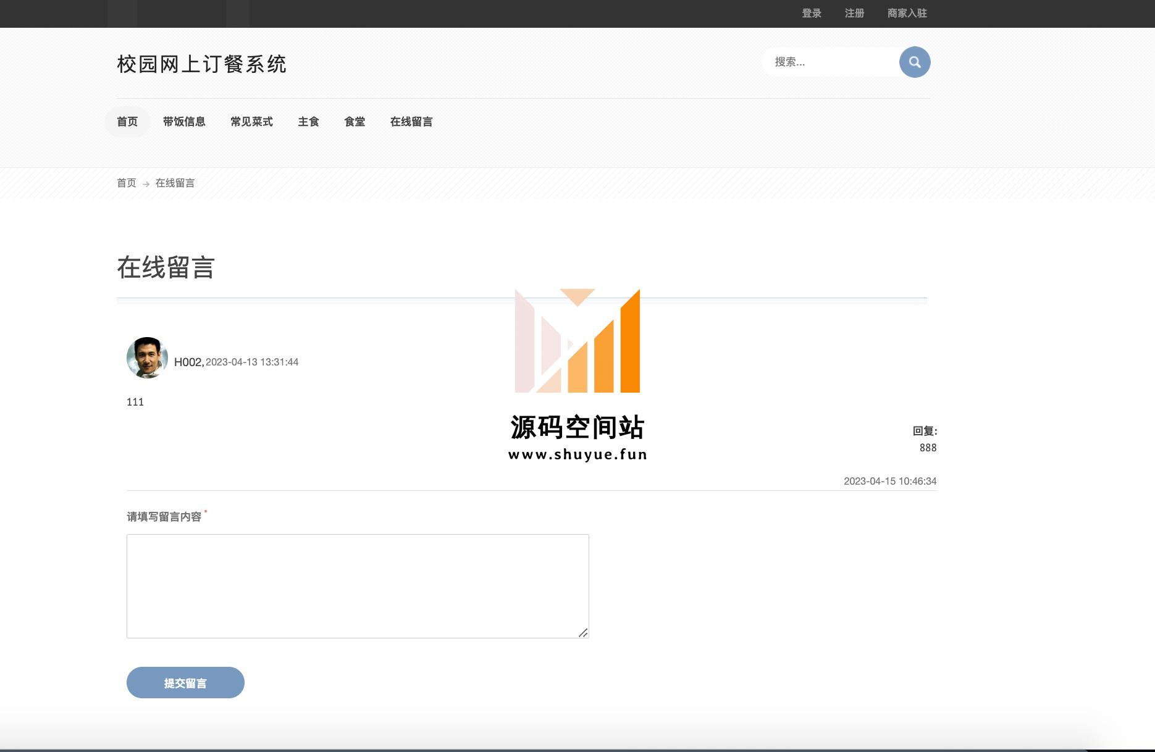The height and width of the screenshot is (752, 1155).
Task: Submit with the 提交留言 button
Action: tap(185, 682)
